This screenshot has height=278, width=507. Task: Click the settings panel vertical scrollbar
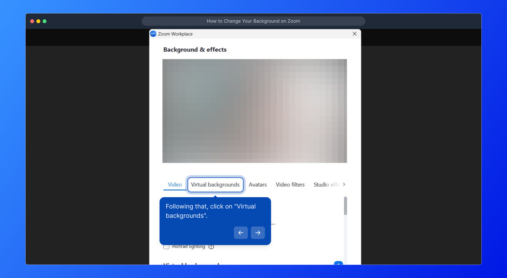[x=345, y=206]
